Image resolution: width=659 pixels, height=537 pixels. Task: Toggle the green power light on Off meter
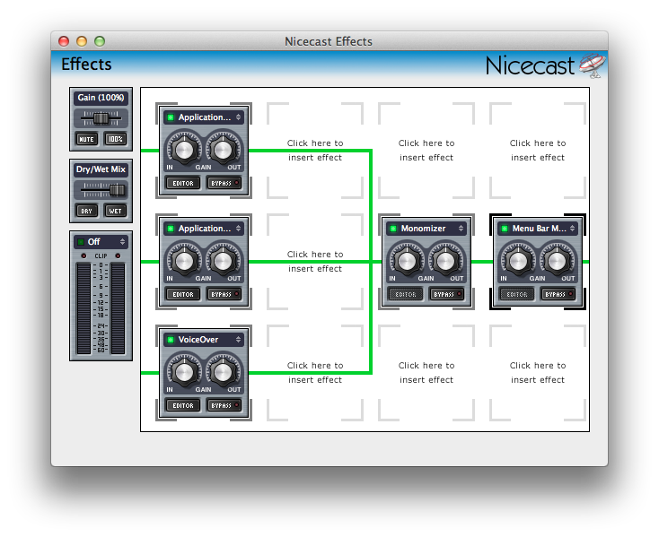point(81,242)
